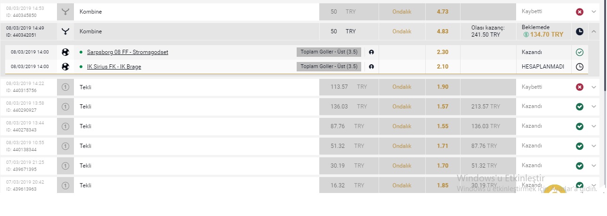Image resolution: width=607 pixels, height=216 pixels.
Task: Collapse the expanded Kombine bet 440342051
Action: pos(593,31)
